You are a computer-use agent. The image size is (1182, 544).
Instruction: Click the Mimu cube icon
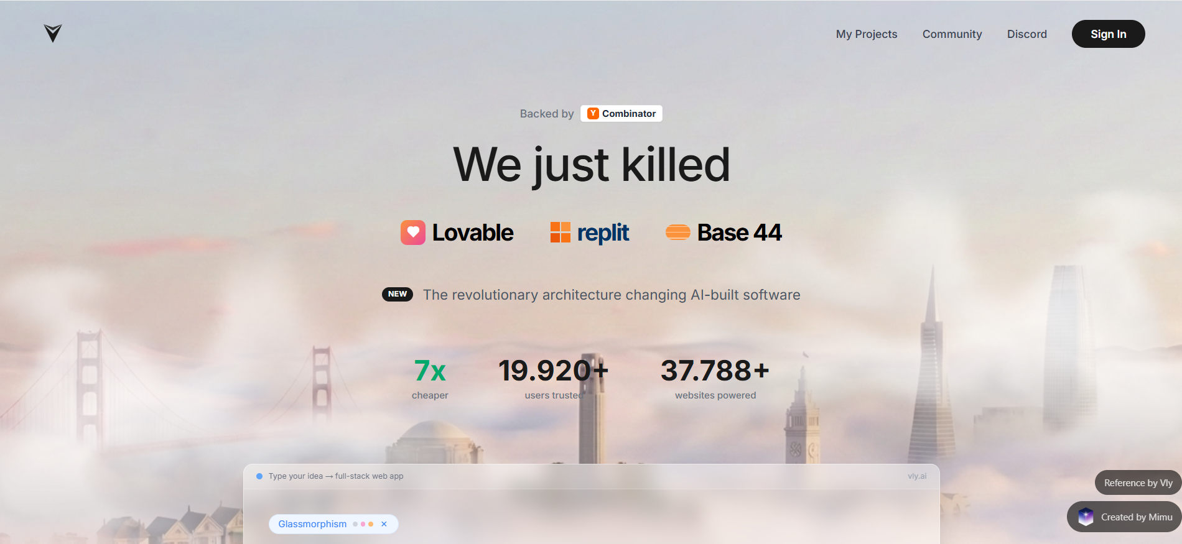pyautogui.click(x=1086, y=517)
